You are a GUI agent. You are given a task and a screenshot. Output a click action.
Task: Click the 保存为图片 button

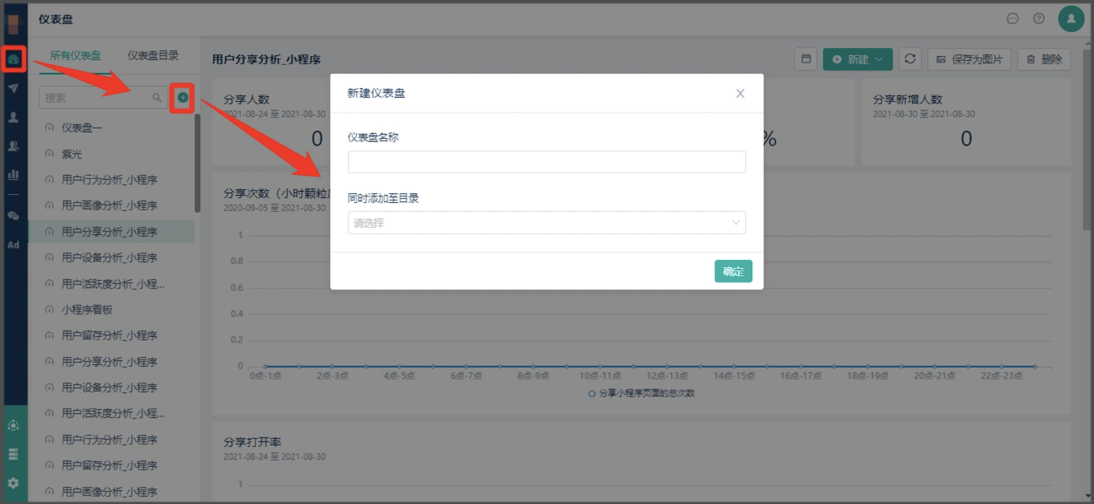tap(969, 59)
